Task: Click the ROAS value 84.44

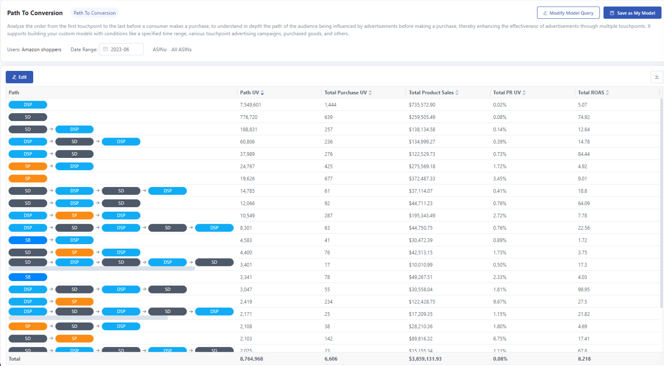Action: [584, 154]
